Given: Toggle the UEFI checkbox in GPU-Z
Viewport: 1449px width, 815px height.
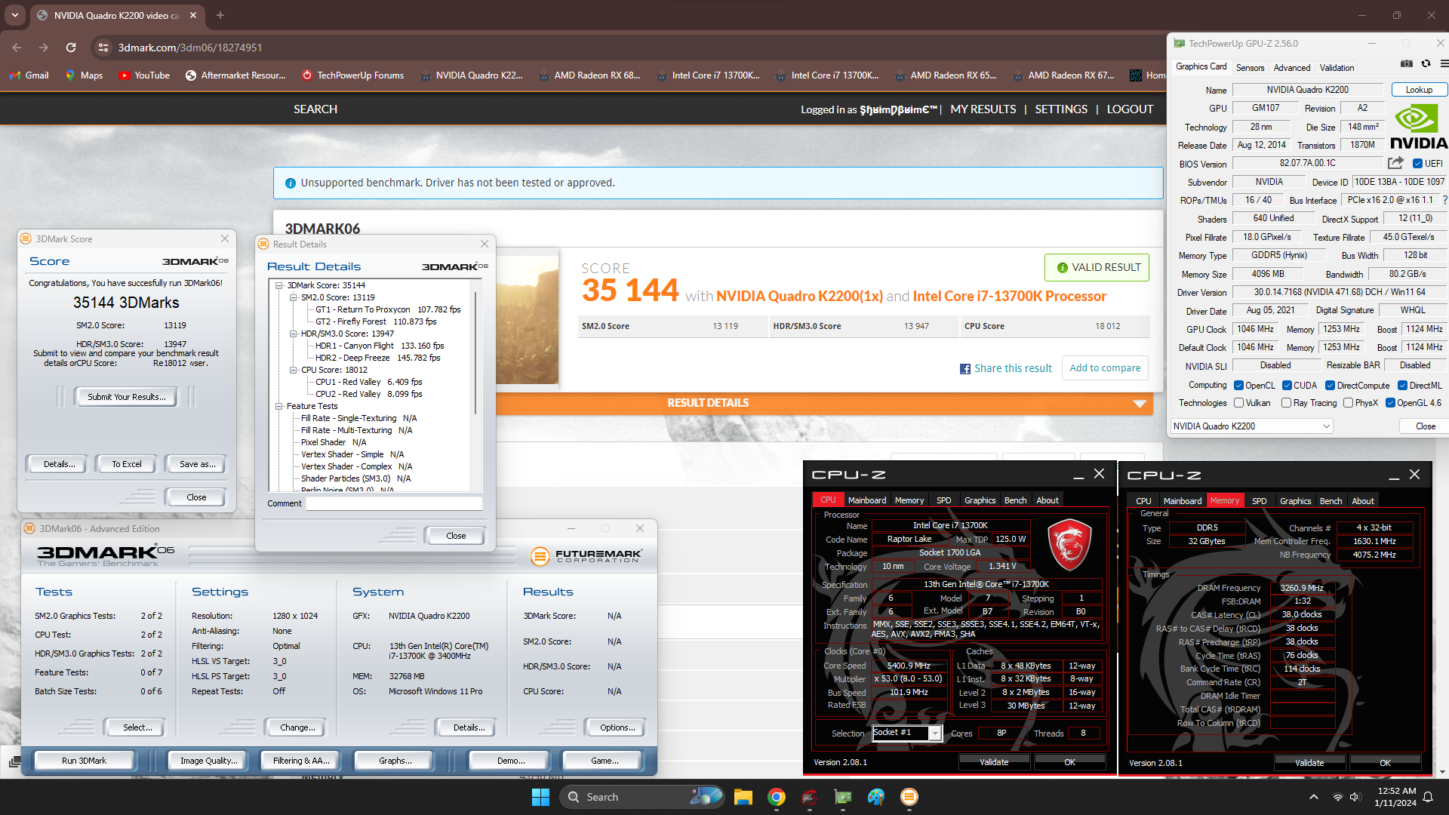Looking at the screenshot, I should [1417, 164].
